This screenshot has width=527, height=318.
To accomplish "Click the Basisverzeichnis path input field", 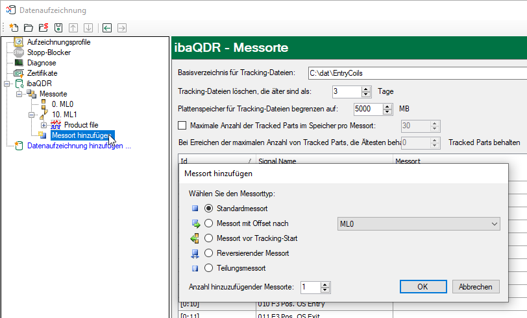I will (x=417, y=73).
